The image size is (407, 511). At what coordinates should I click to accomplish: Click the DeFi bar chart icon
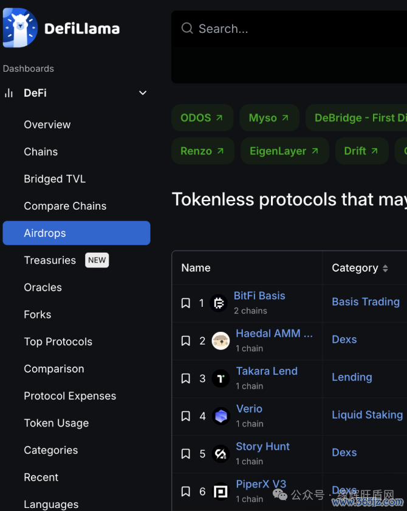point(9,93)
